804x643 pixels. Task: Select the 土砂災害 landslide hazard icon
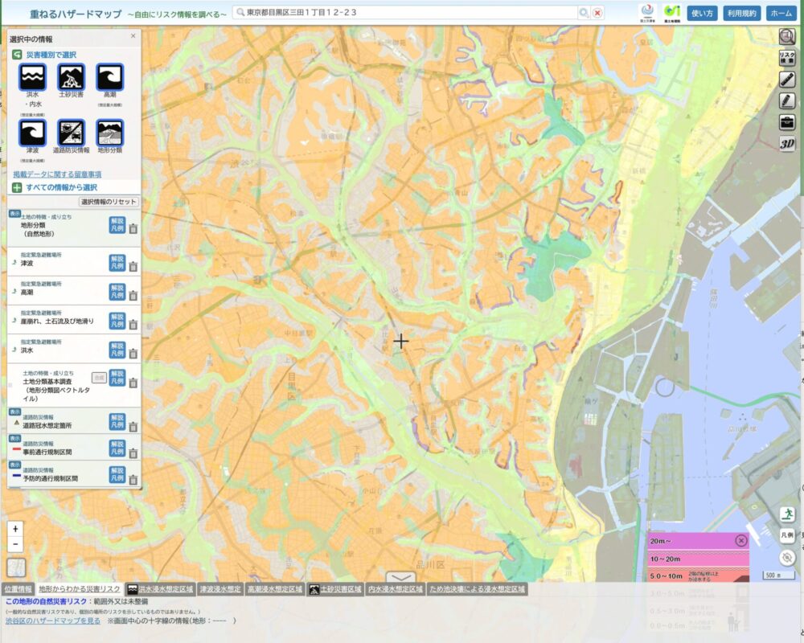[x=72, y=77]
